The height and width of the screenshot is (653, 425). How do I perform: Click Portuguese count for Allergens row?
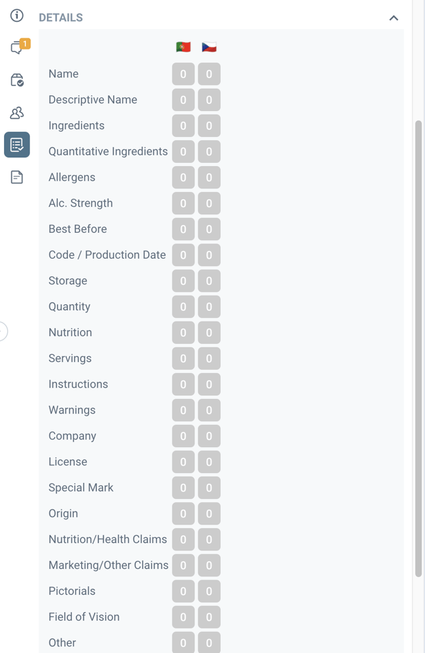click(183, 177)
